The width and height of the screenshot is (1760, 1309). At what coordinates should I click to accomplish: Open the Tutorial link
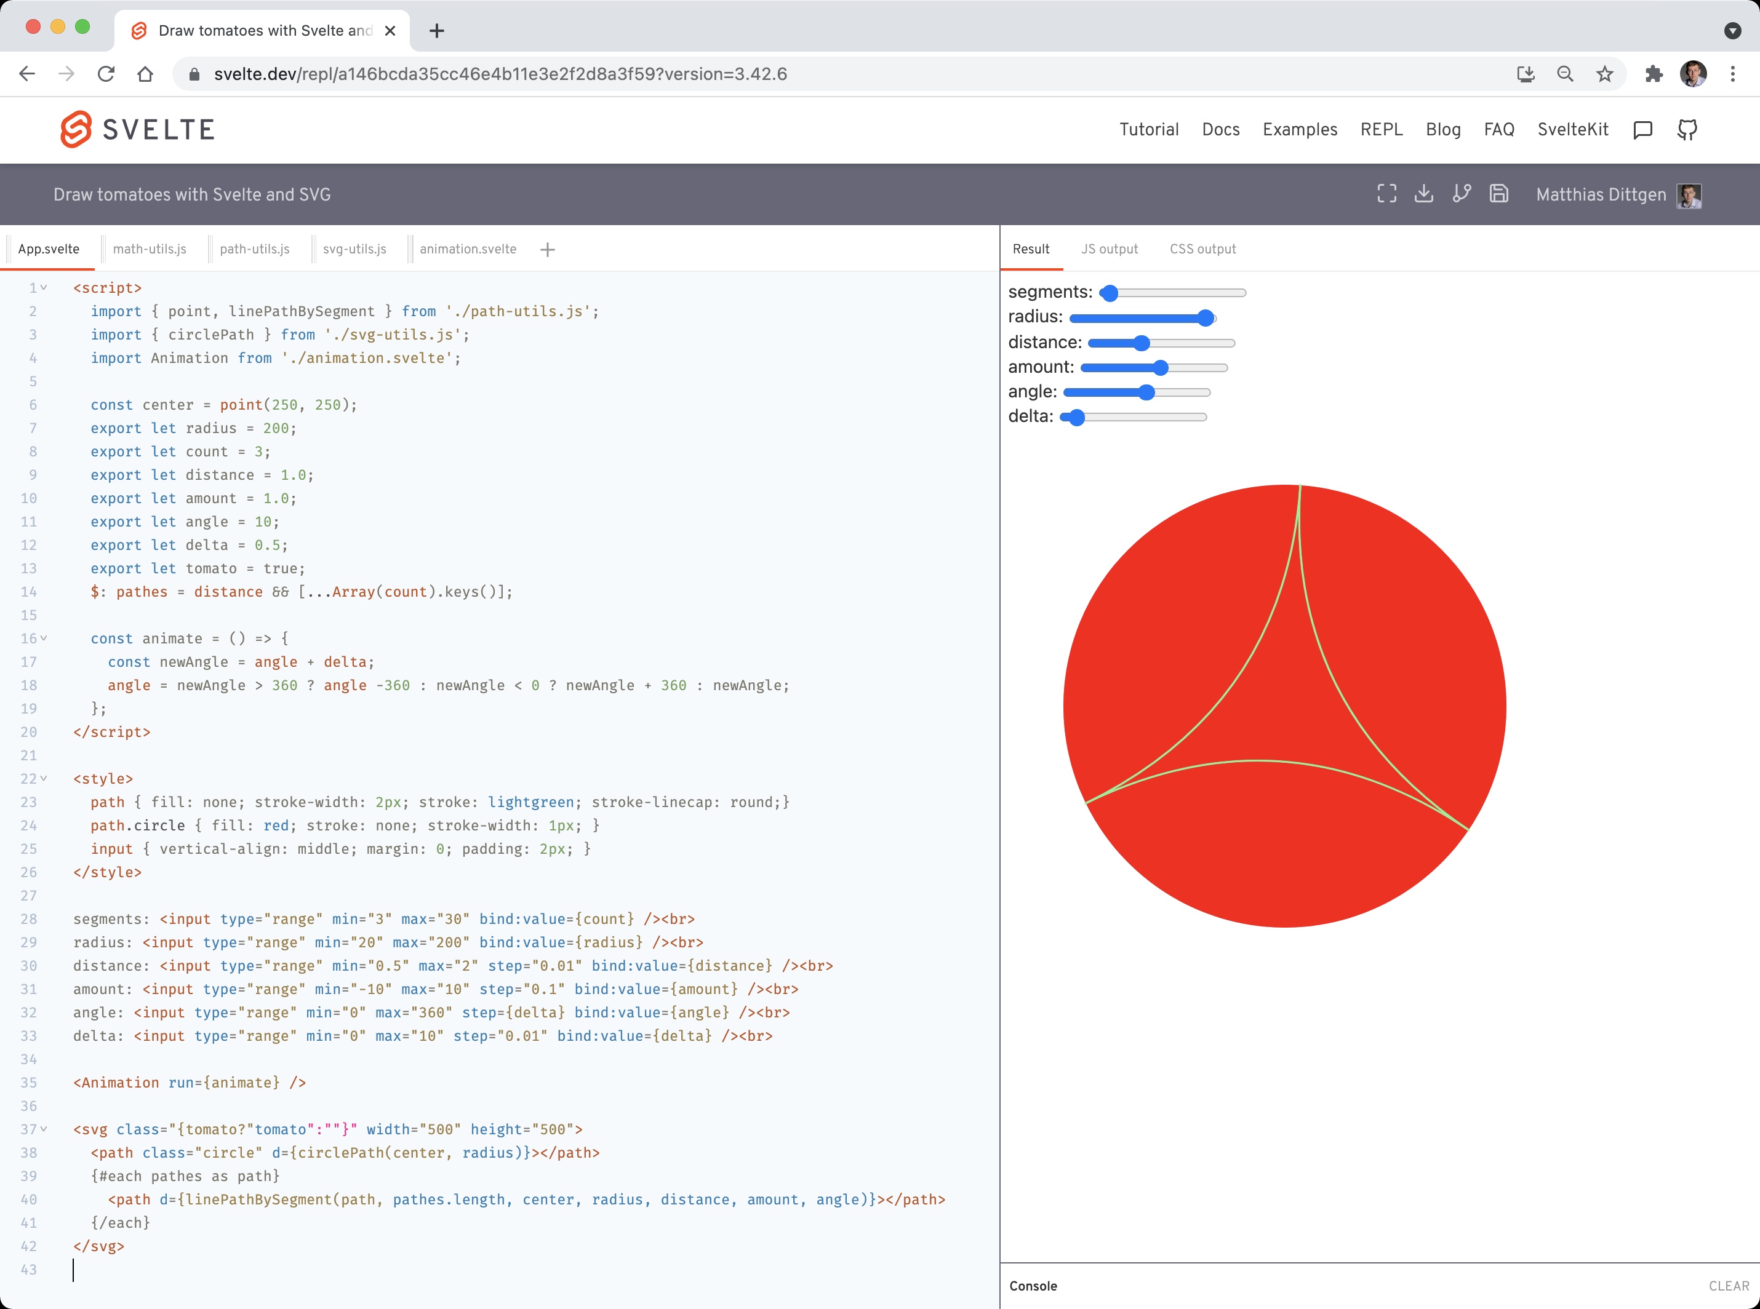(1149, 129)
